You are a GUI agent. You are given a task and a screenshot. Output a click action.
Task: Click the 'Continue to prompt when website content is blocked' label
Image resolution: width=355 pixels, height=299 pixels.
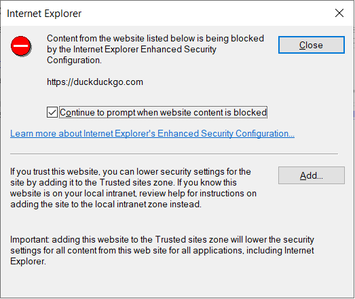163,112
